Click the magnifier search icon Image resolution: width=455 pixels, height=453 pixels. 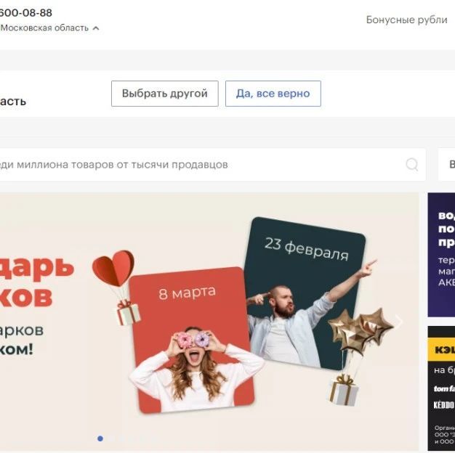412,165
